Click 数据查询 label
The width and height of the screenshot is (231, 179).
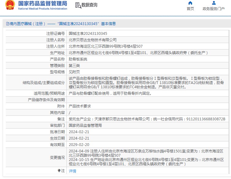[89, 5]
